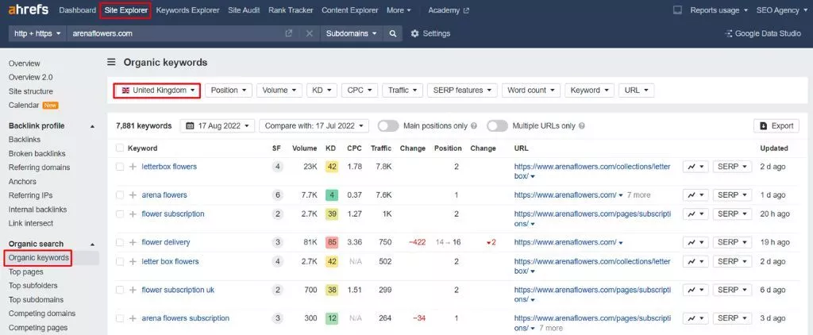Click the KD 38 badge for flower subscription uk
Screen dimensions: 813x335
332,290
